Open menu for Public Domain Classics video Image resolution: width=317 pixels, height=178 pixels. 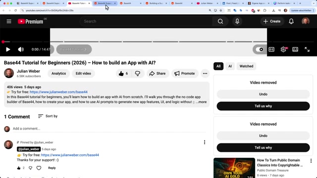point(311,161)
